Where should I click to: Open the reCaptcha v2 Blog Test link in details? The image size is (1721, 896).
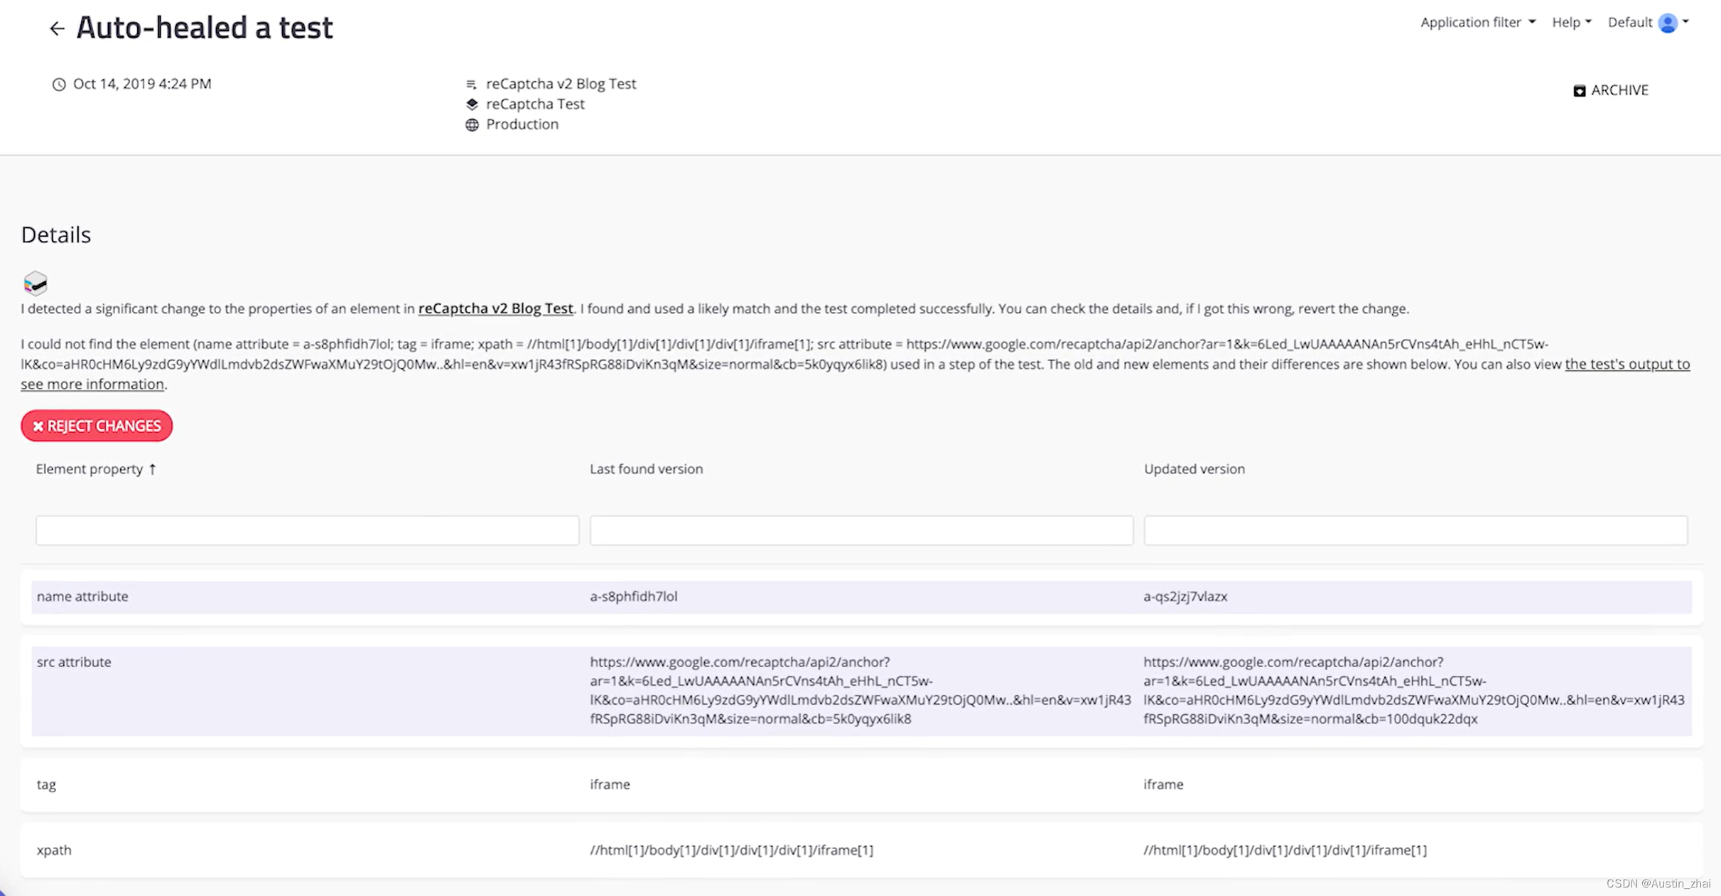tap(495, 308)
